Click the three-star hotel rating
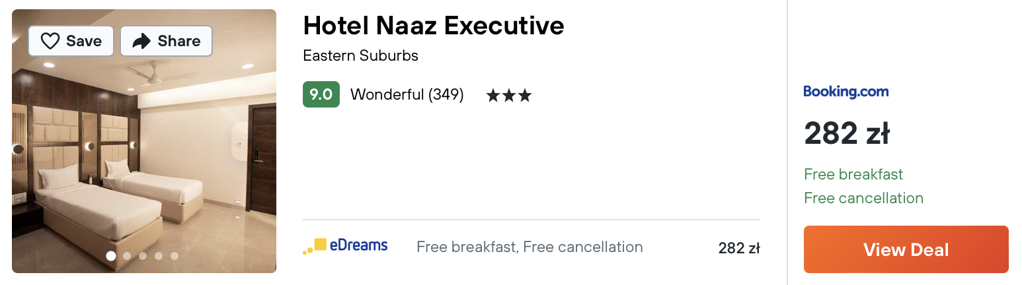1022x285 pixels. [508, 96]
